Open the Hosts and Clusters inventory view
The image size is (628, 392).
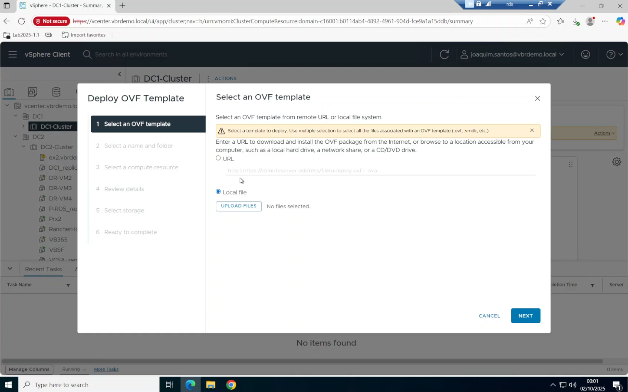point(9,92)
